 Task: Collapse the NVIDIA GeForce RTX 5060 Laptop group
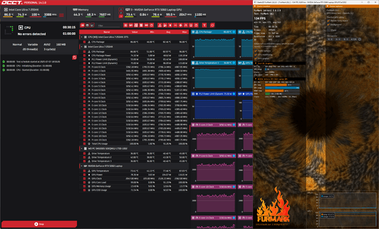click(82, 166)
